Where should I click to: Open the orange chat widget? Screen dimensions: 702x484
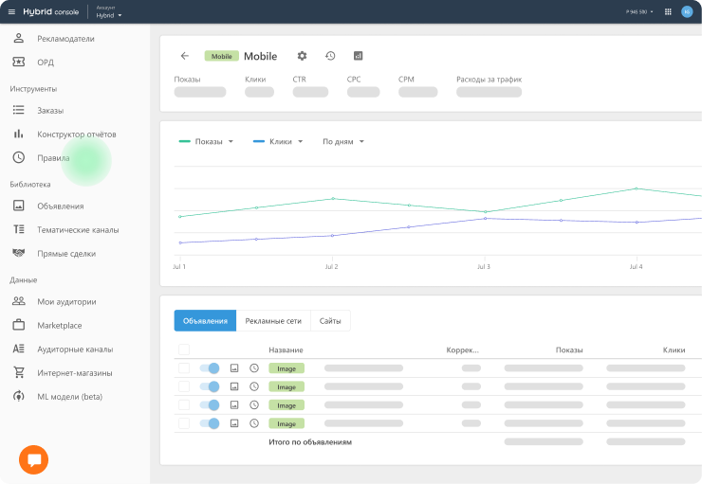pyautogui.click(x=34, y=459)
